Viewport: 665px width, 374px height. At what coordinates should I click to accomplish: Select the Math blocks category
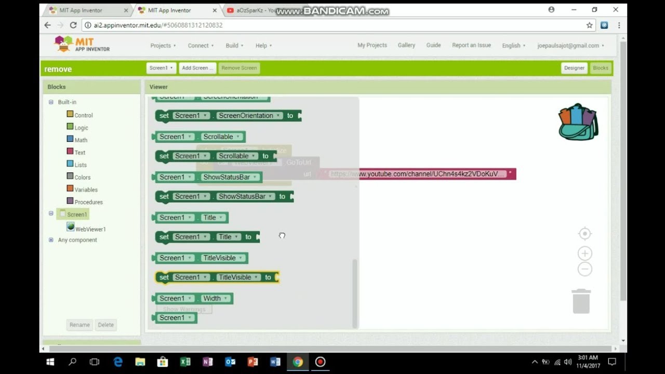[77, 140]
